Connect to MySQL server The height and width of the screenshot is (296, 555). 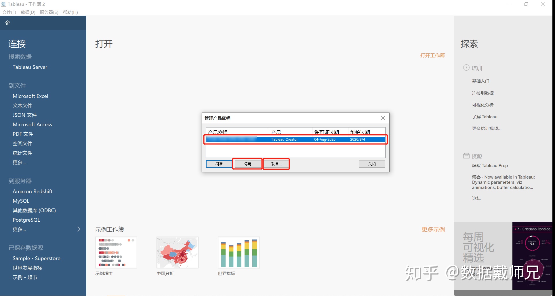(21, 201)
